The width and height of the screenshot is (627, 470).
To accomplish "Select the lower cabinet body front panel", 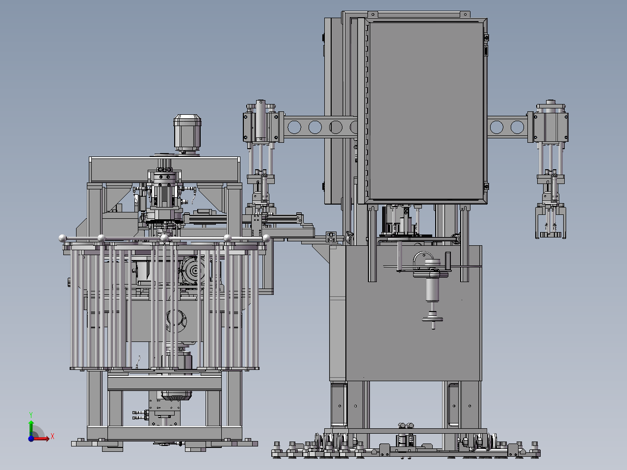I will 414,313.
